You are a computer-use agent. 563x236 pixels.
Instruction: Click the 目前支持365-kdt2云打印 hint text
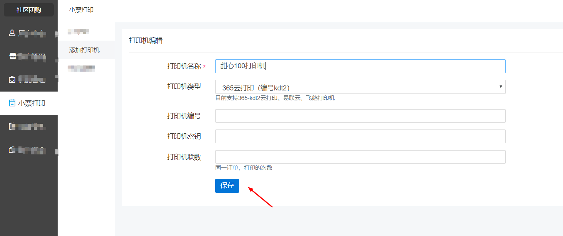pos(275,98)
